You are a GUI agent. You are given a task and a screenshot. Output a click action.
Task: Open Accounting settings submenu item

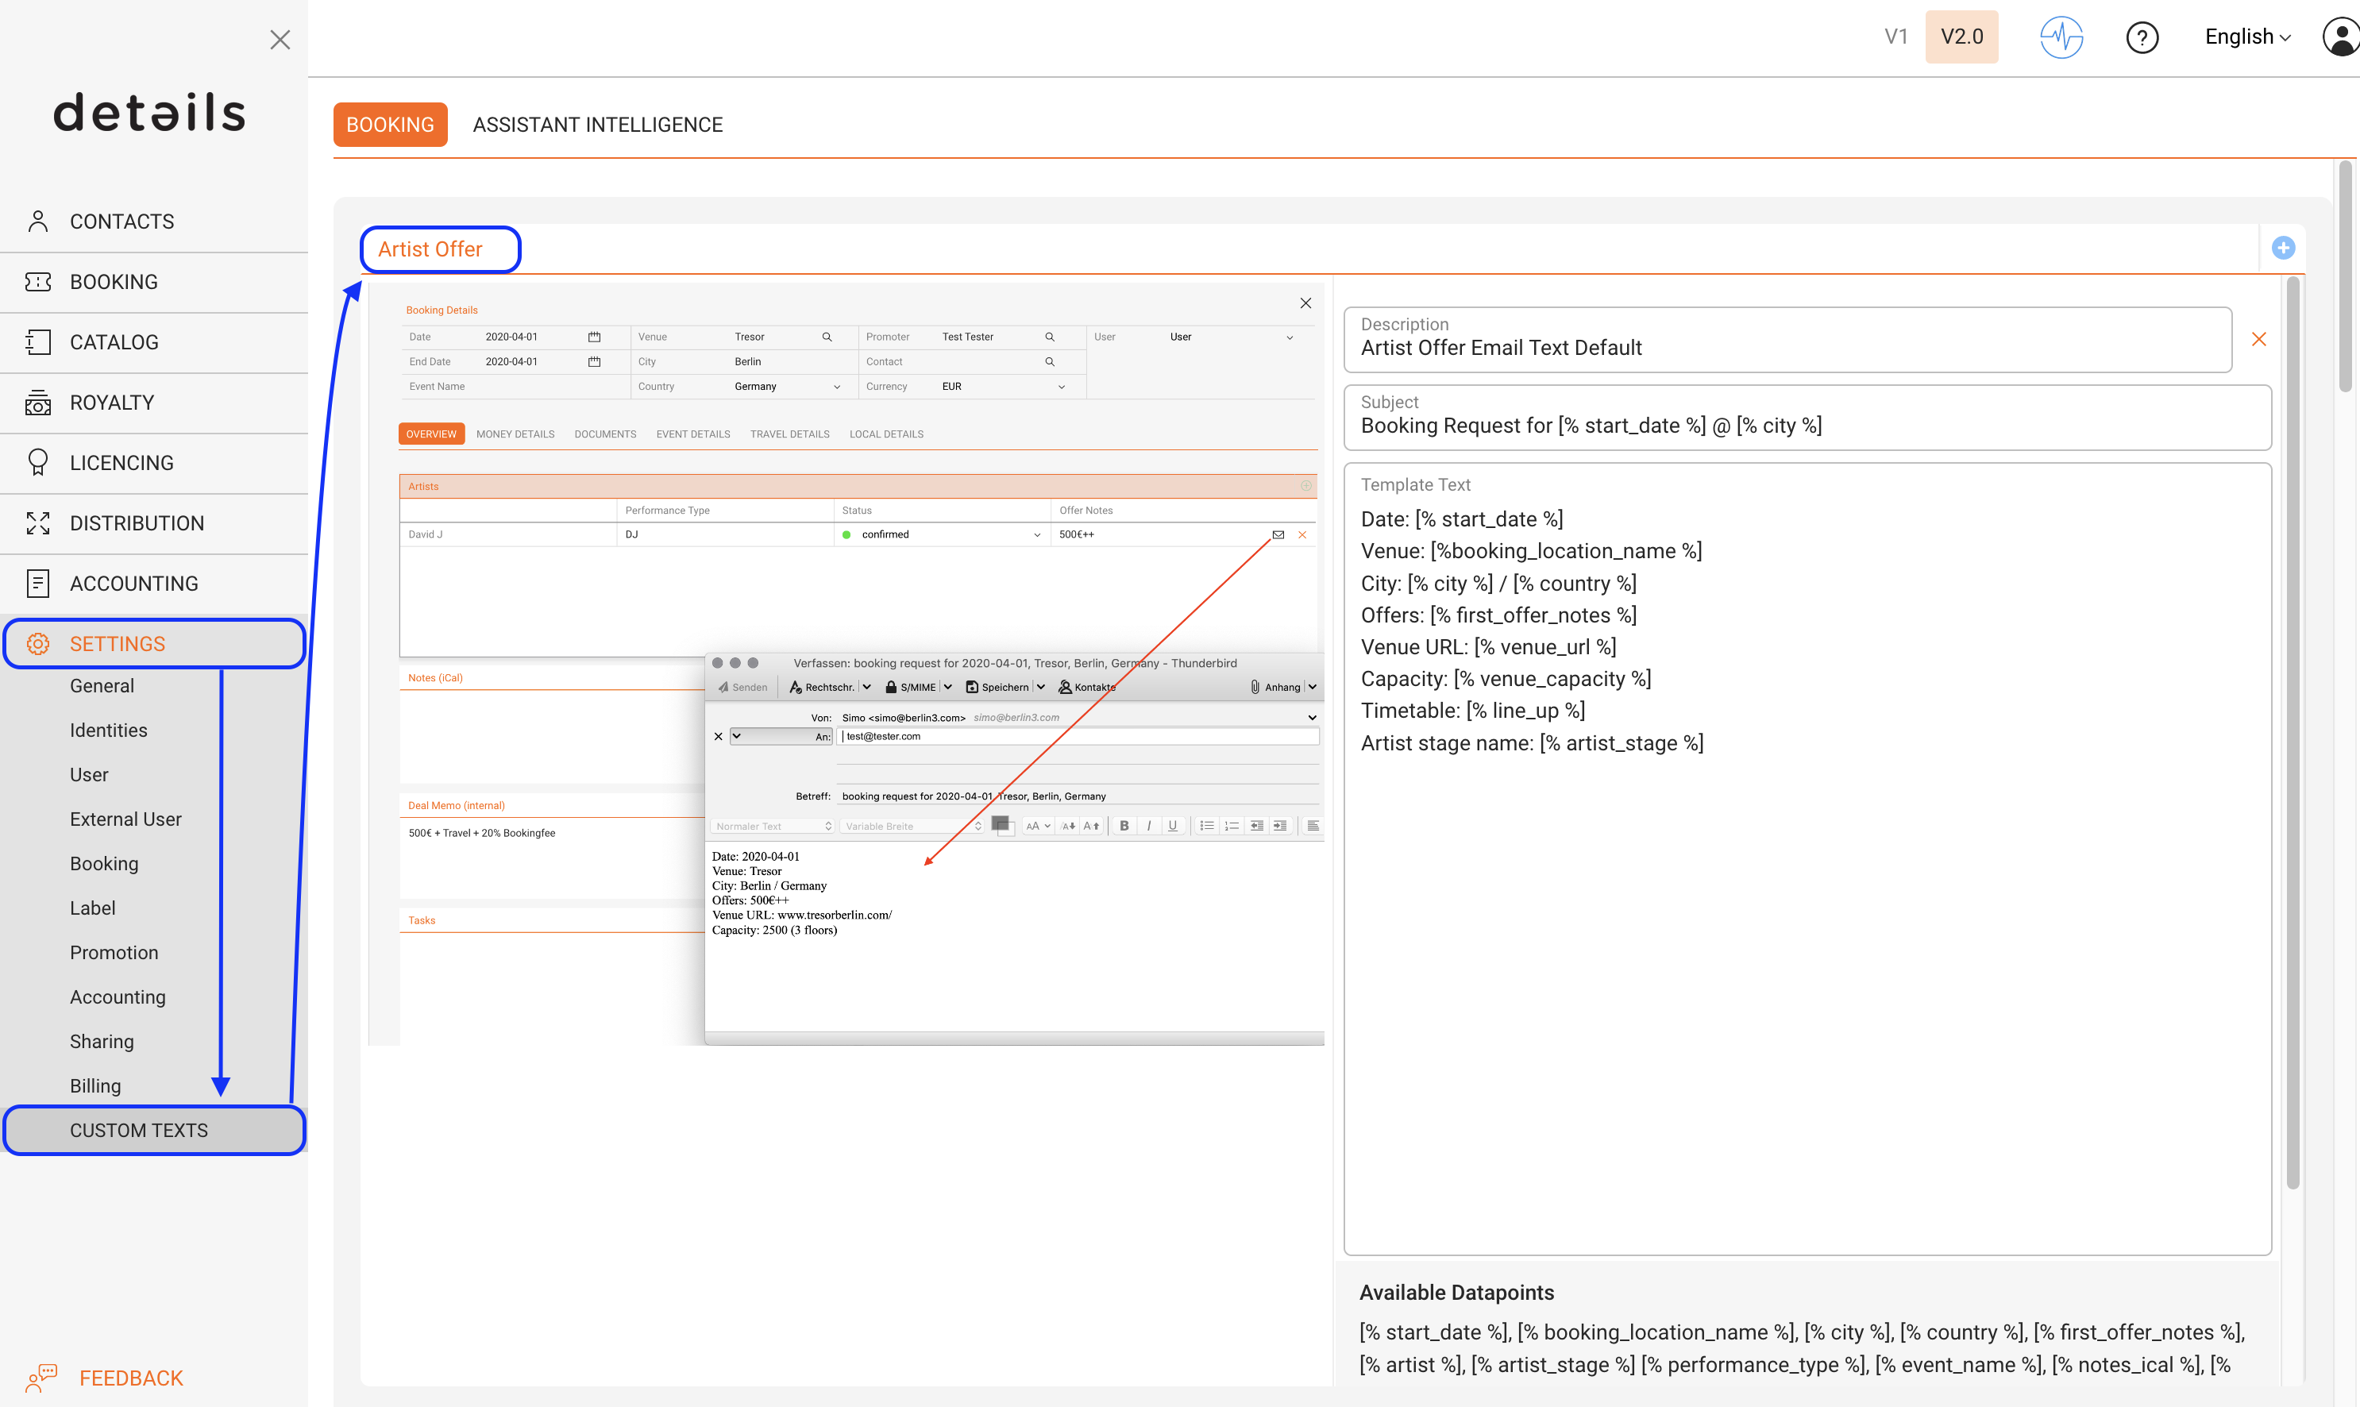118,998
